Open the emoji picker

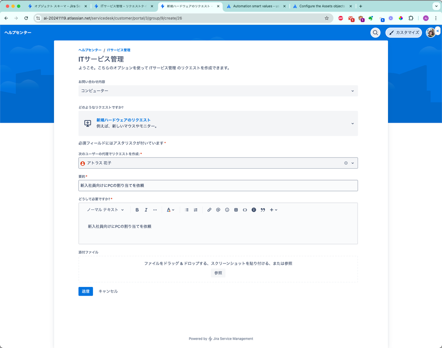(227, 210)
